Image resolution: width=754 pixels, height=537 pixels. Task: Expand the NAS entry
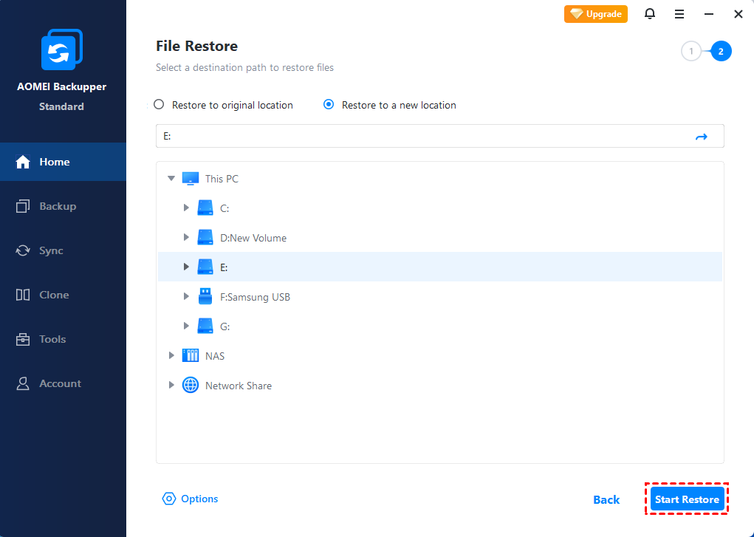click(171, 355)
